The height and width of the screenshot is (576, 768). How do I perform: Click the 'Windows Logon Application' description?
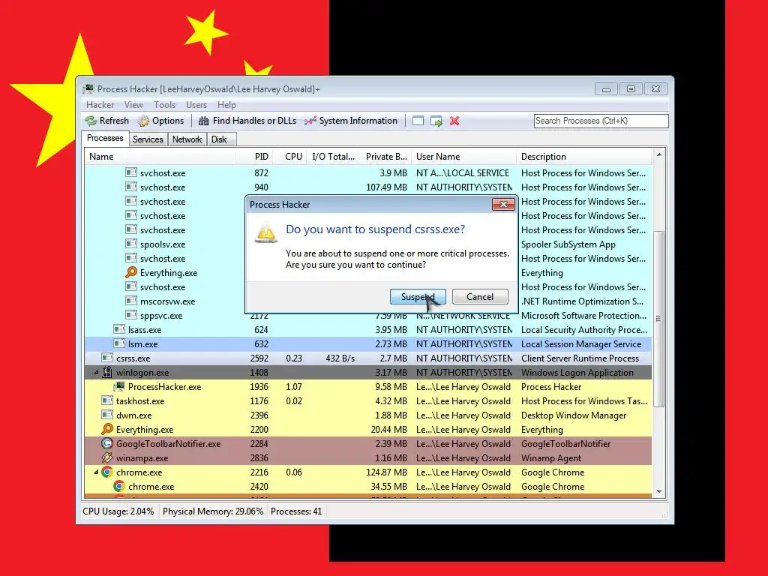[577, 372]
